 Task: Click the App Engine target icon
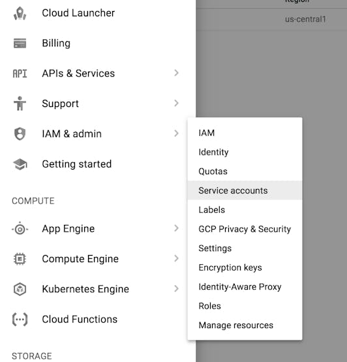pyautogui.click(x=20, y=229)
